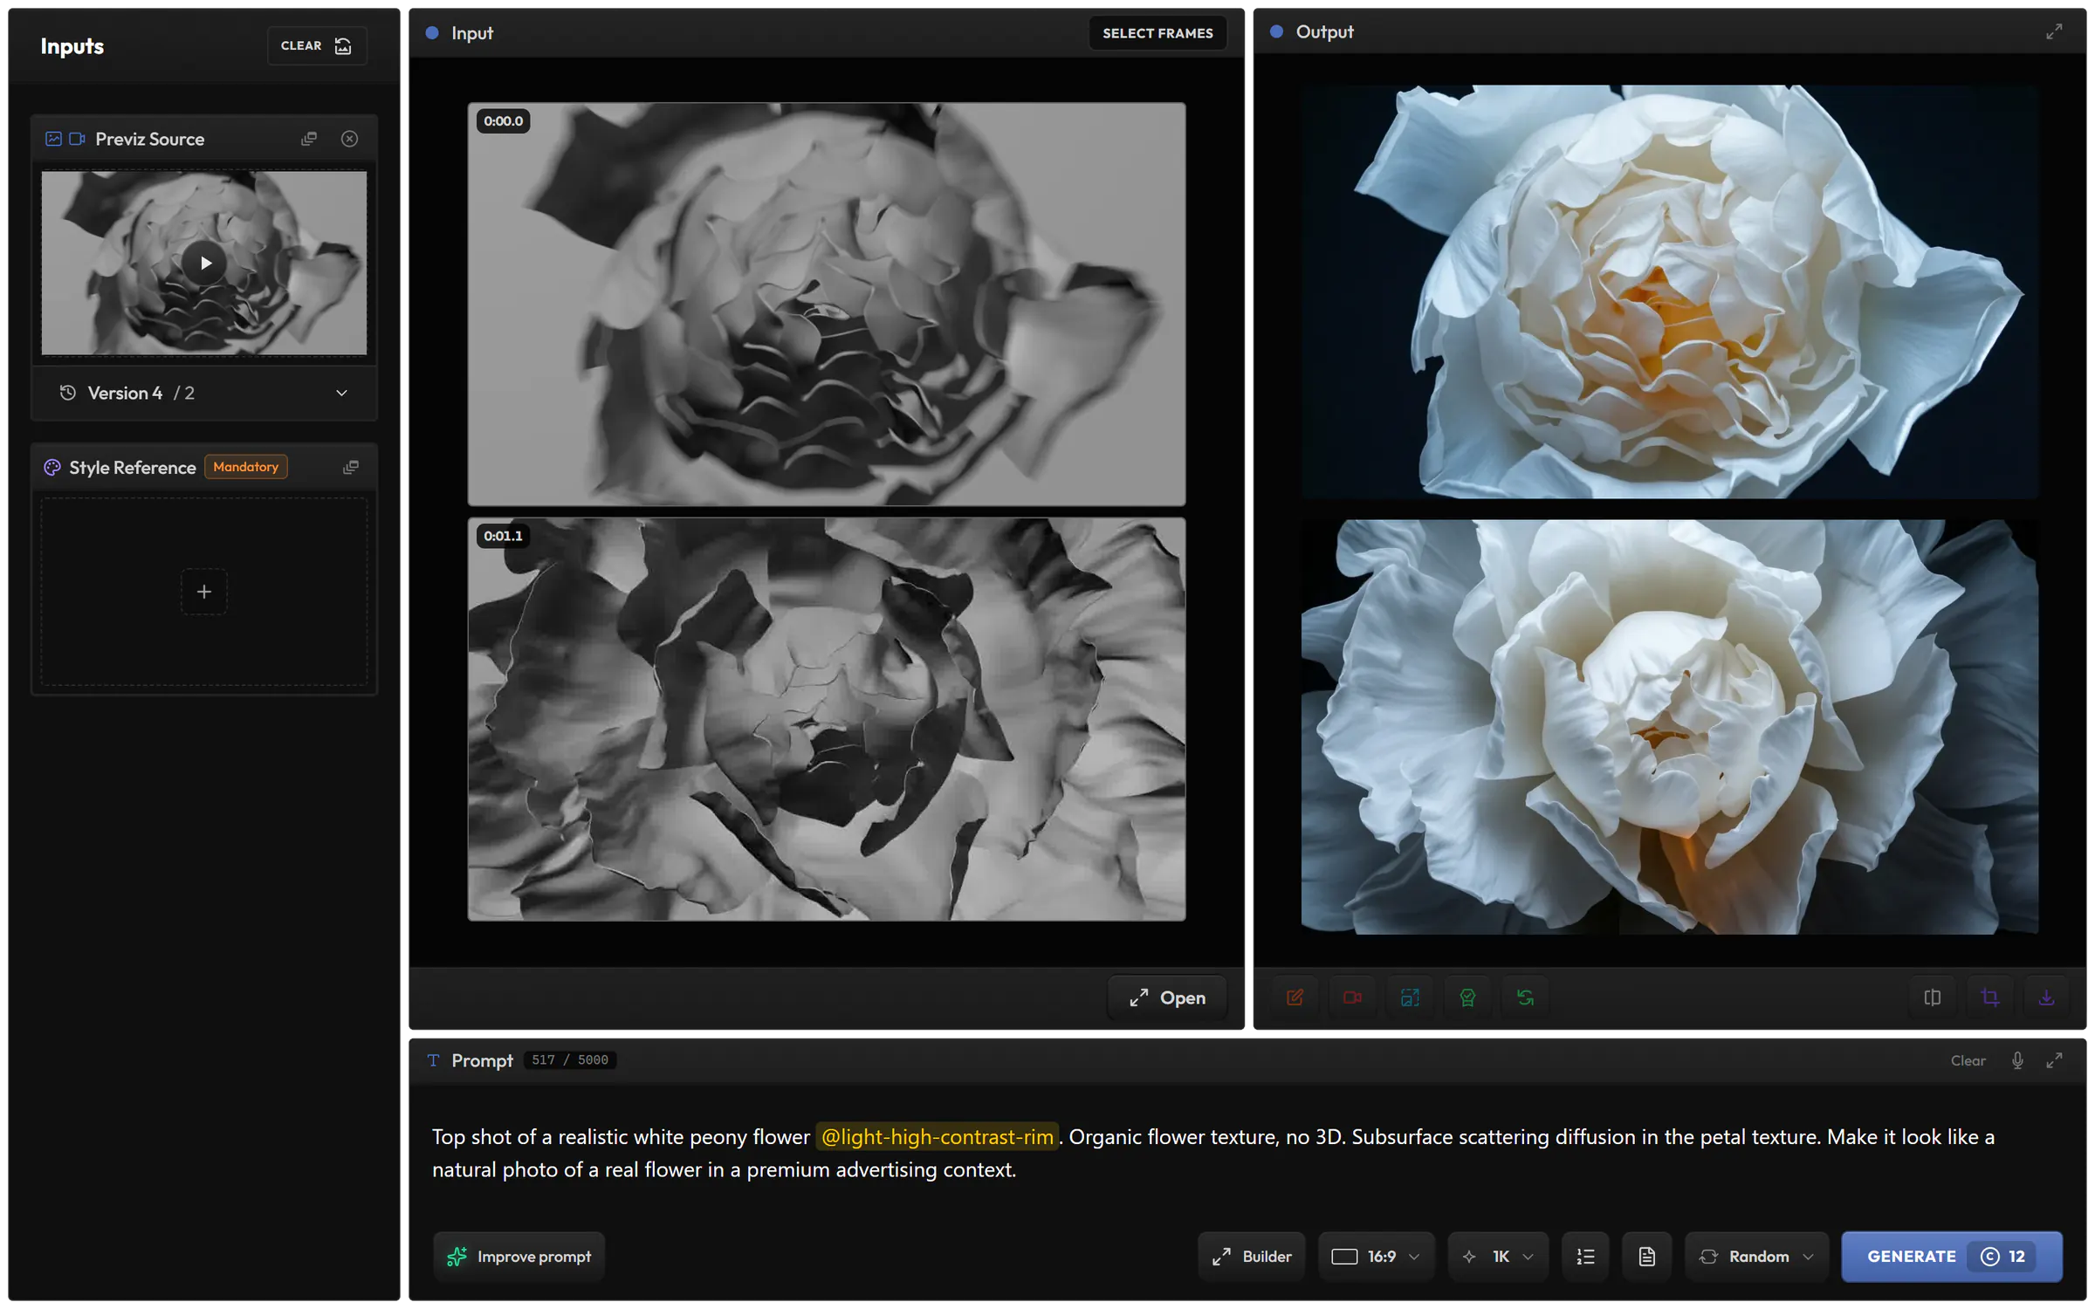Open the 16:9 aspect ratio dropdown
Image resolution: width=2095 pixels, height=1309 pixels.
point(1376,1256)
